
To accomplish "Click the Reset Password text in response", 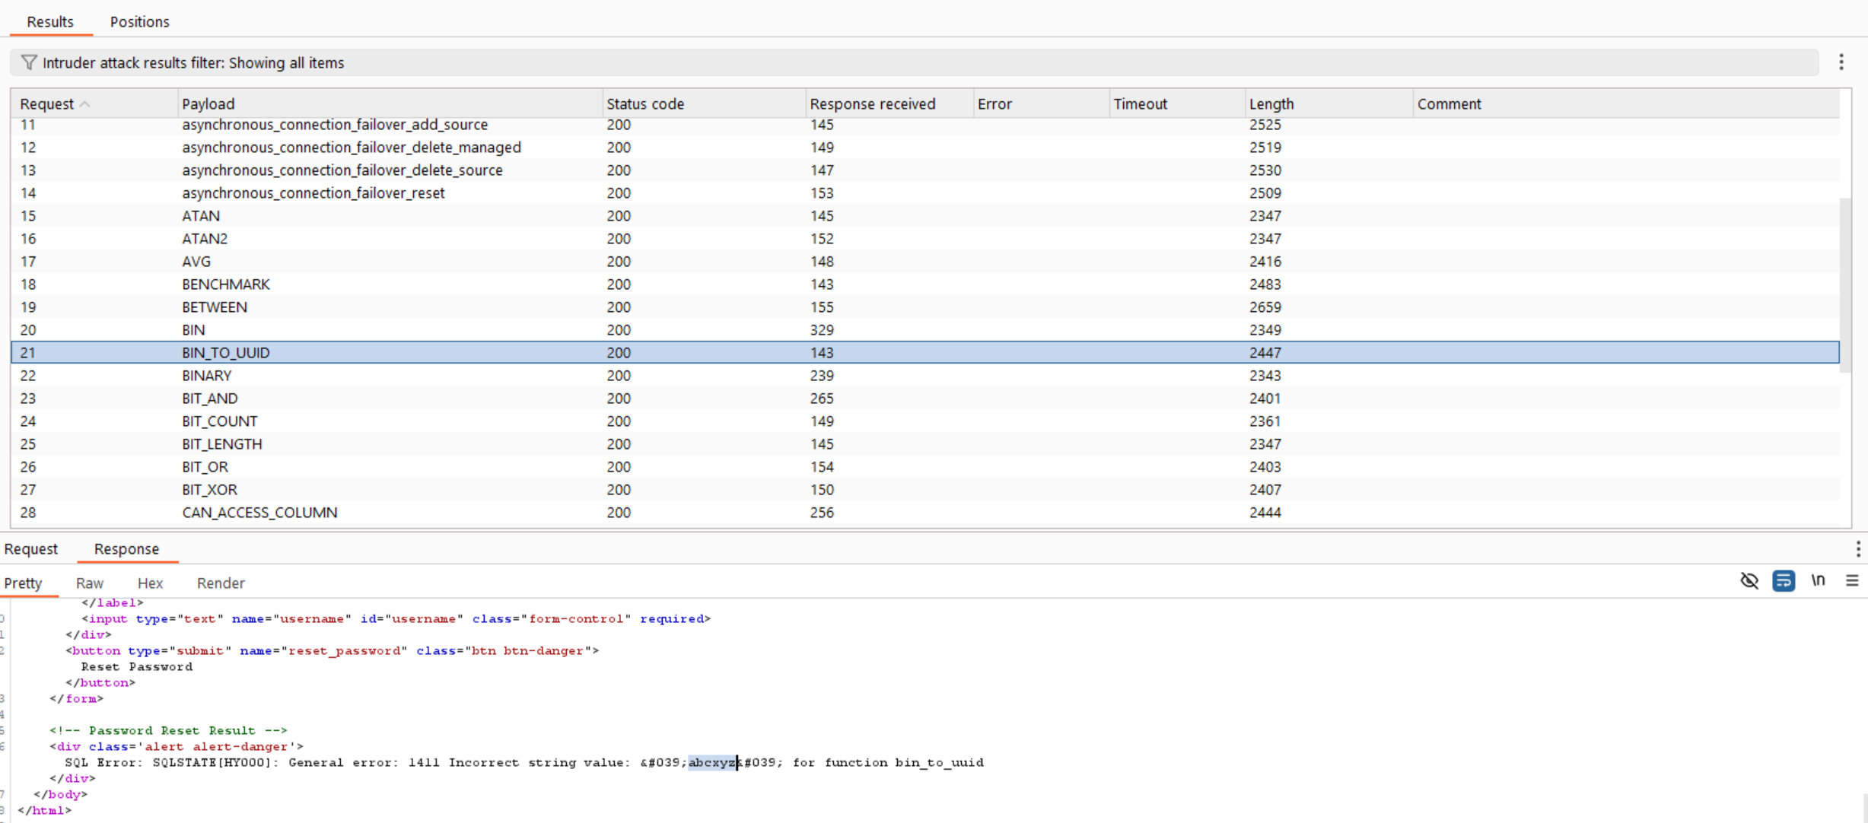I will [x=137, y=666].
